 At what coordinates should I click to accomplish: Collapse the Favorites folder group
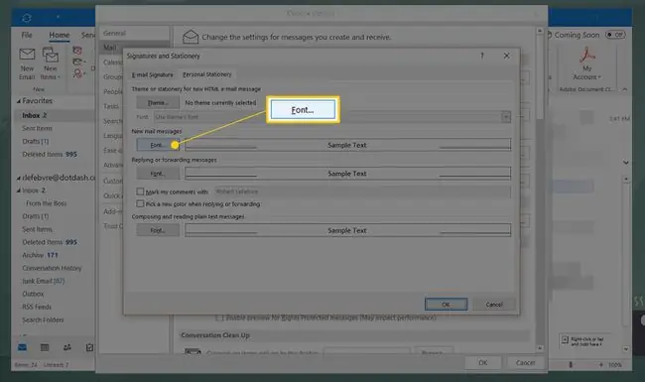pyautogui.click(x=19, y=101)
